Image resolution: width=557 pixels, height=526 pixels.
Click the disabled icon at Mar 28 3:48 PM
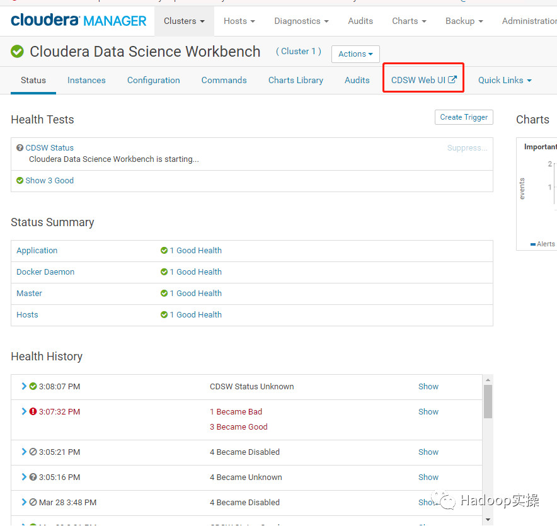click(33, 502)
